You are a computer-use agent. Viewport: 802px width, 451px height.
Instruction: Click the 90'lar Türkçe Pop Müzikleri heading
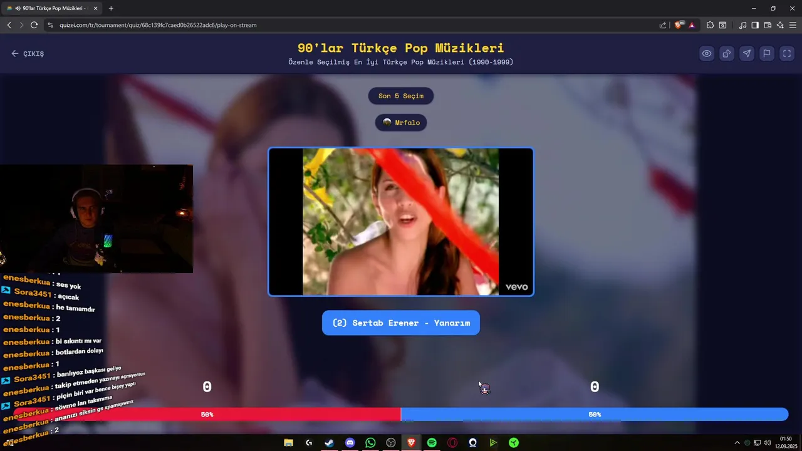(x=401, y=48)
